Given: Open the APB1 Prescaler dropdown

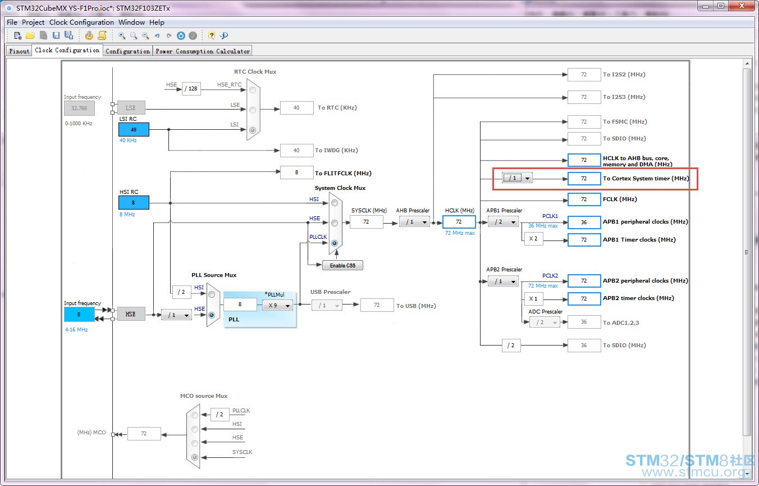Looking at the screenshot, I should [503, 222].
